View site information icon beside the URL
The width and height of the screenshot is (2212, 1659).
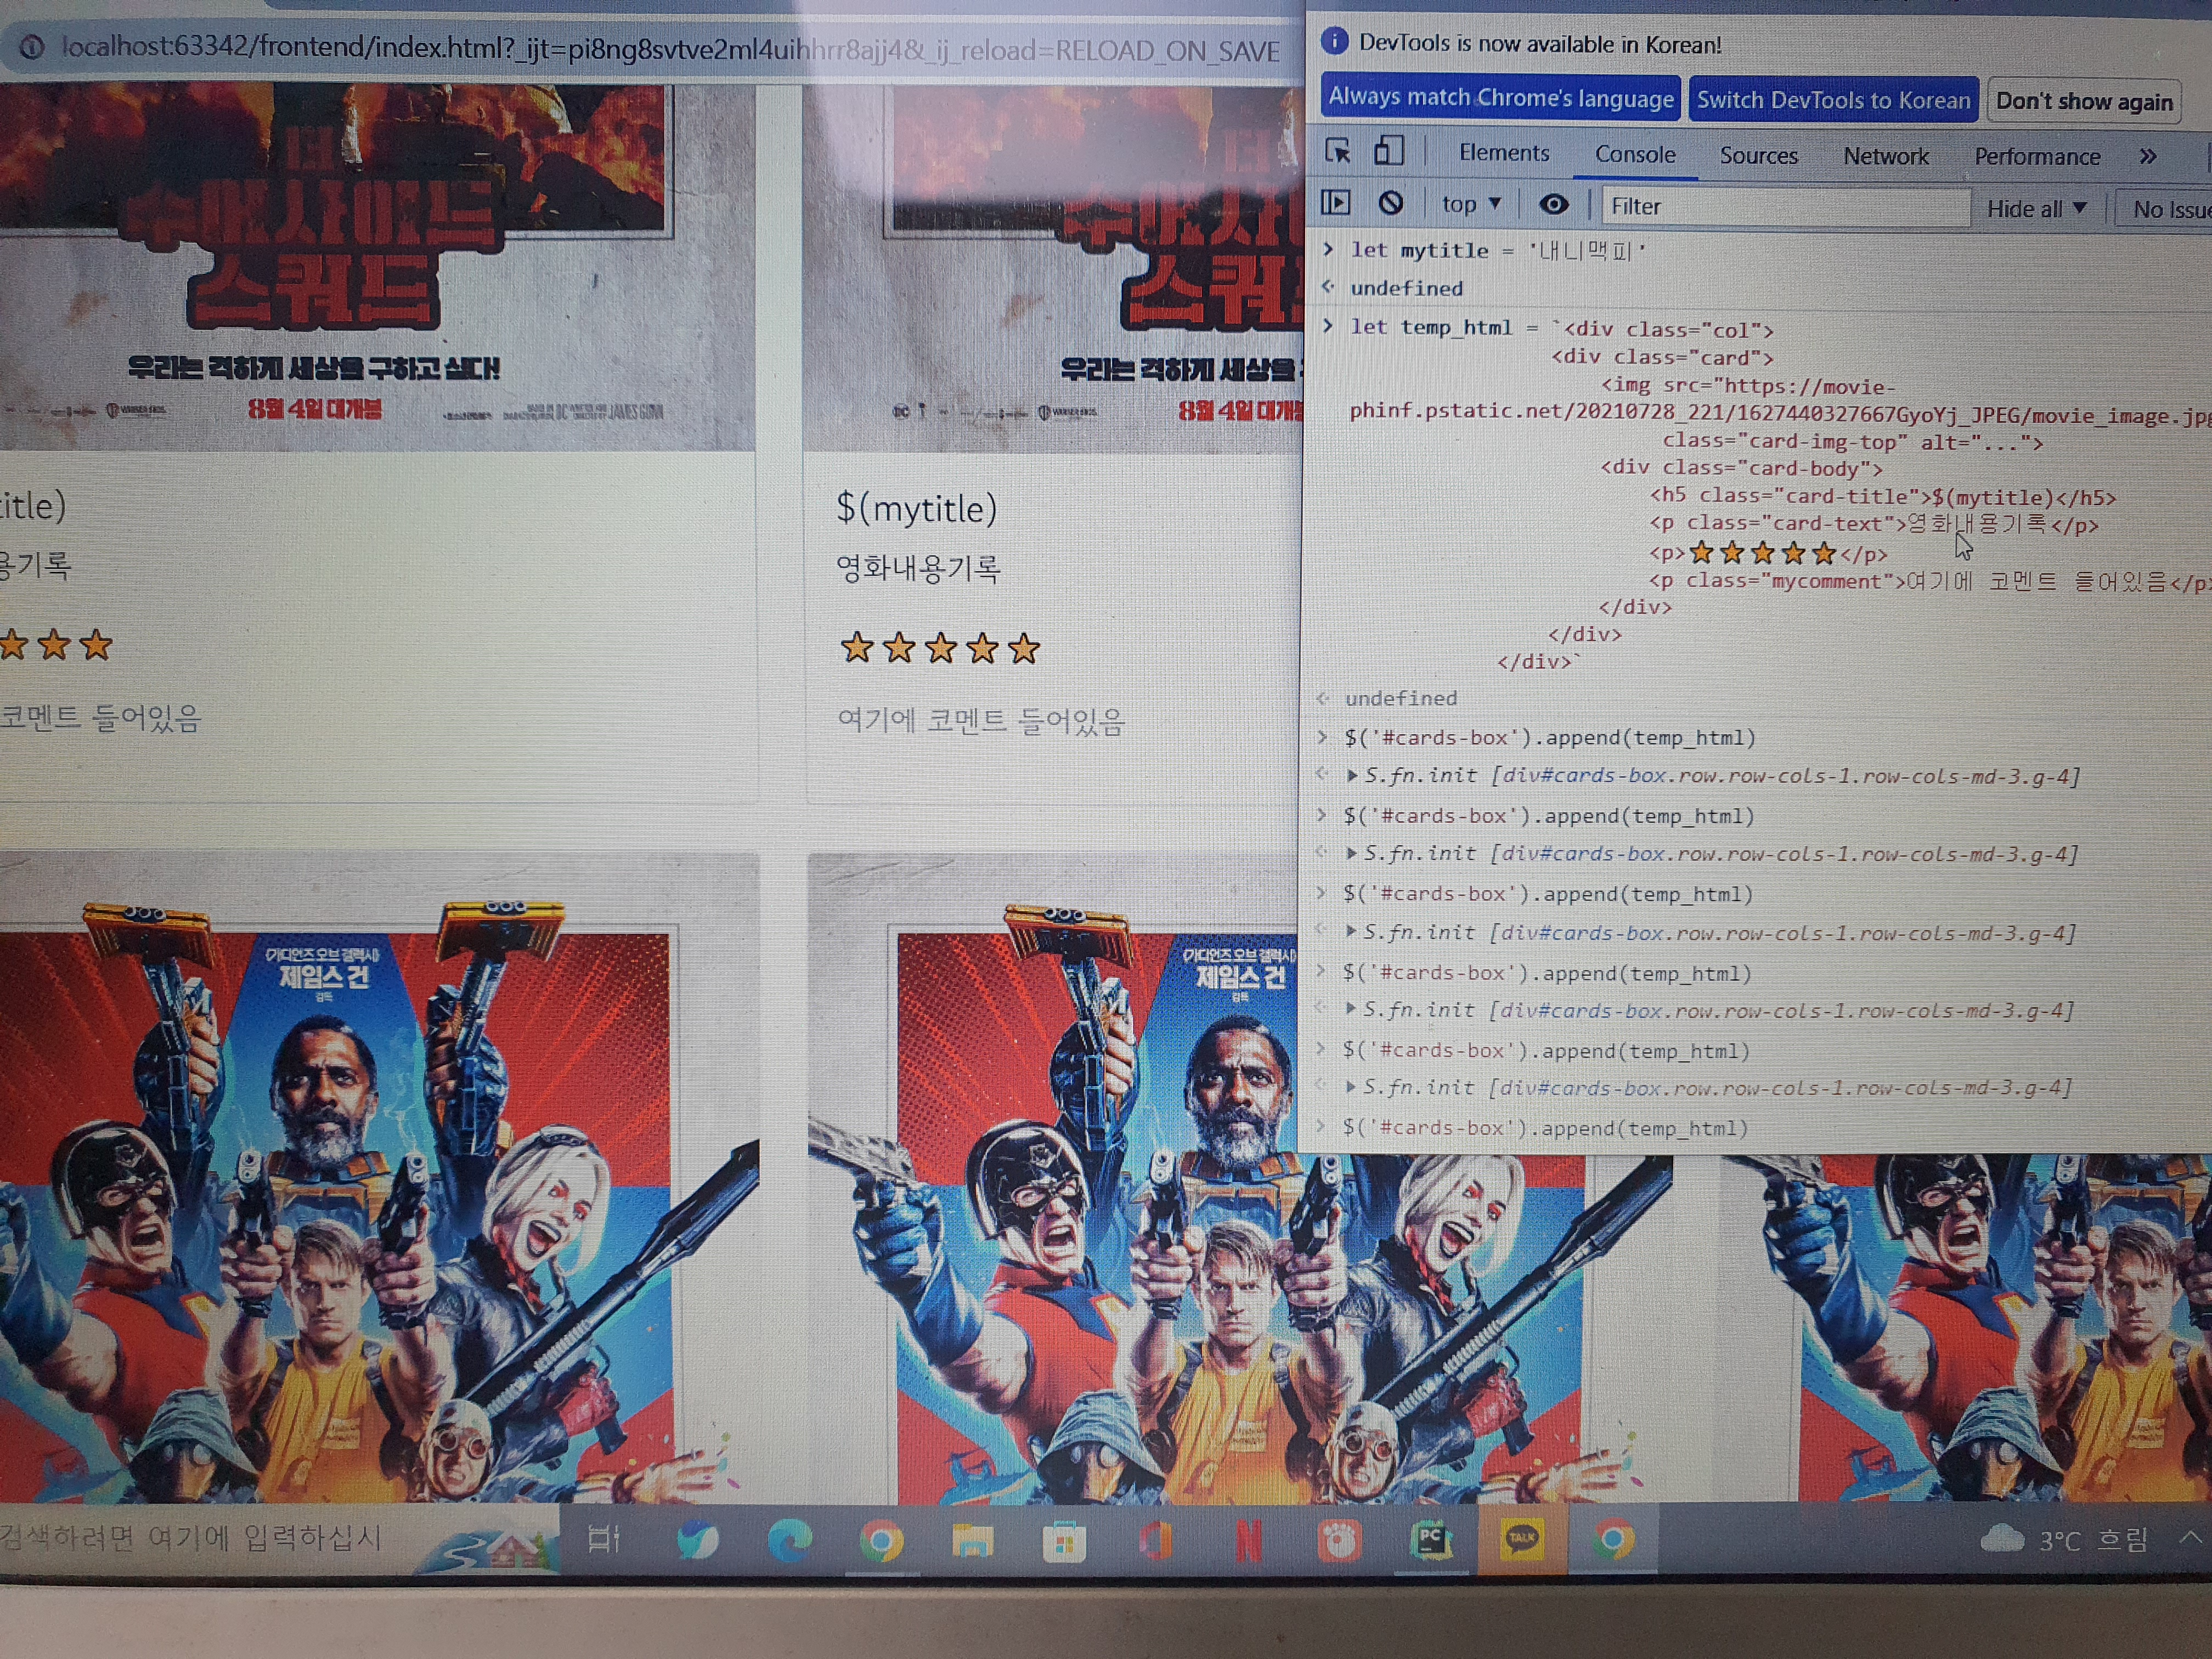[31, 47]
